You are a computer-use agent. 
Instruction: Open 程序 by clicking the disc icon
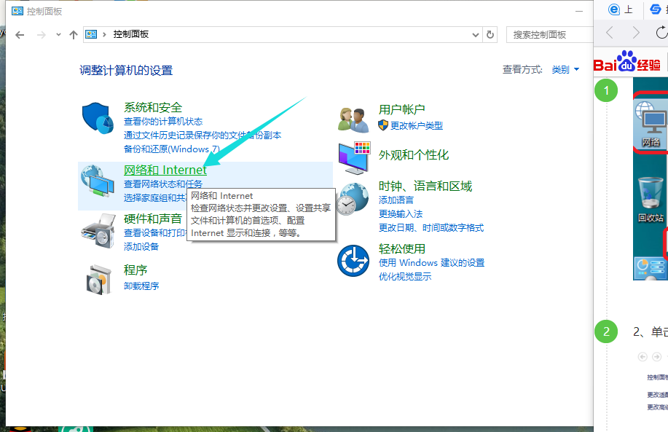click(98, 278)
